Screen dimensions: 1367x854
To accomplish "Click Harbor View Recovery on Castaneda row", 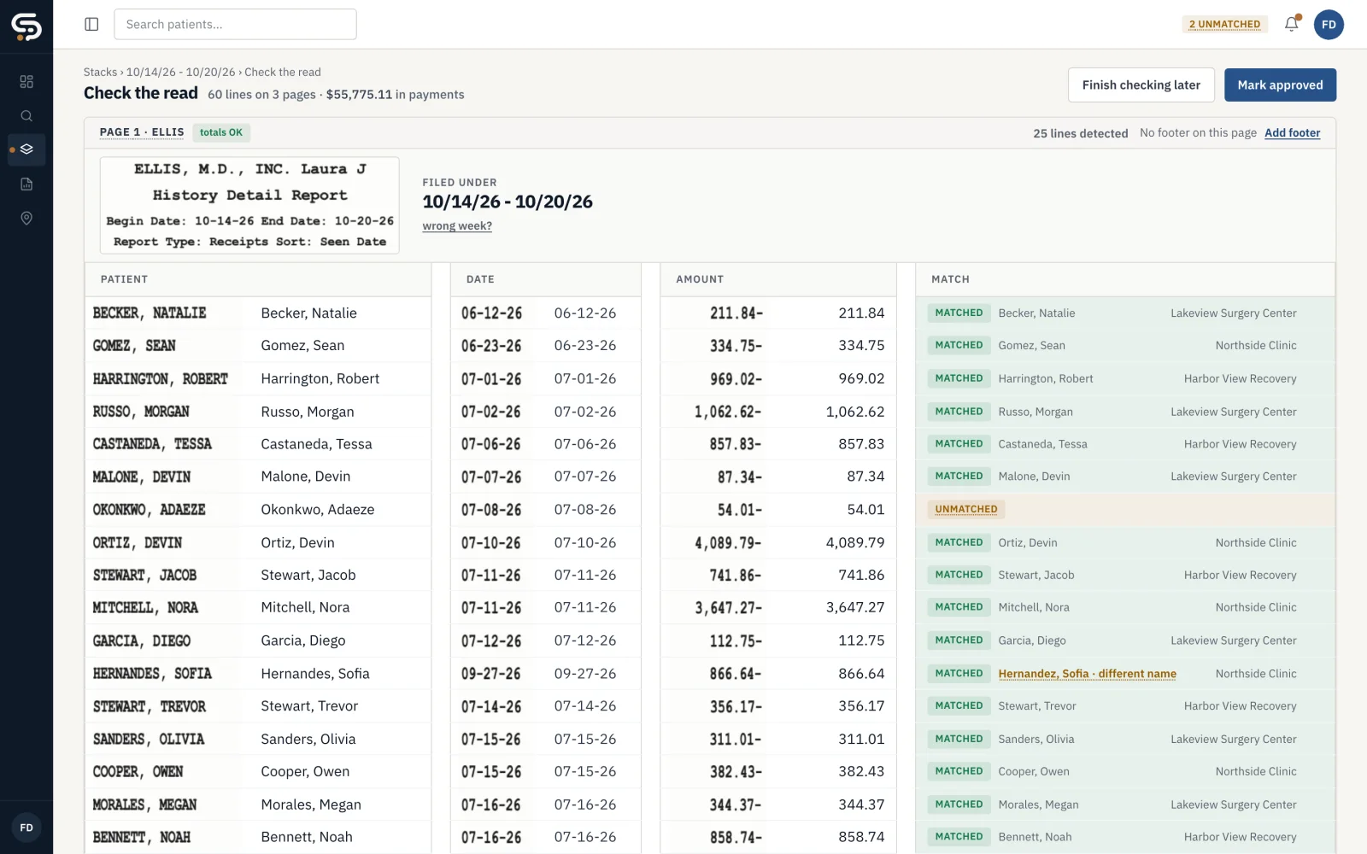I will [x=1240, y=444].
